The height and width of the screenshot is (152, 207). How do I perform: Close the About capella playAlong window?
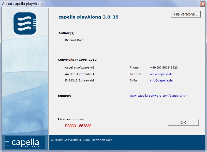click(x=203, y=4)
